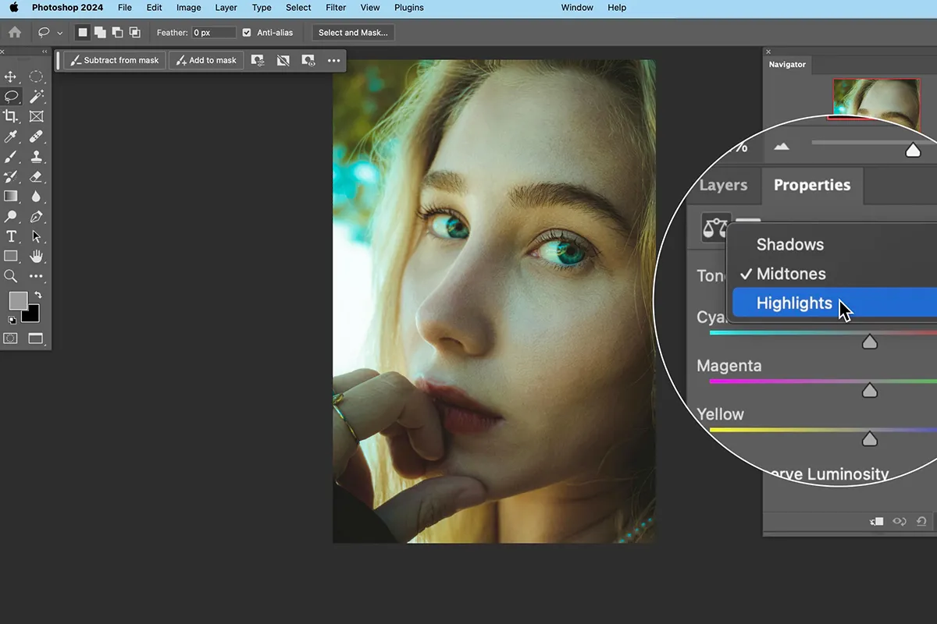Select the Zoom magnifier tool
This screenshot has height=624, width=937.
[x=11, y=276]
